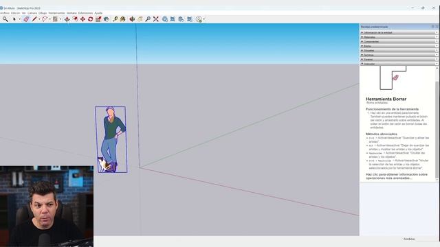Open the user account dropdown arrow
440x247 pixels.
coord(204,19)
